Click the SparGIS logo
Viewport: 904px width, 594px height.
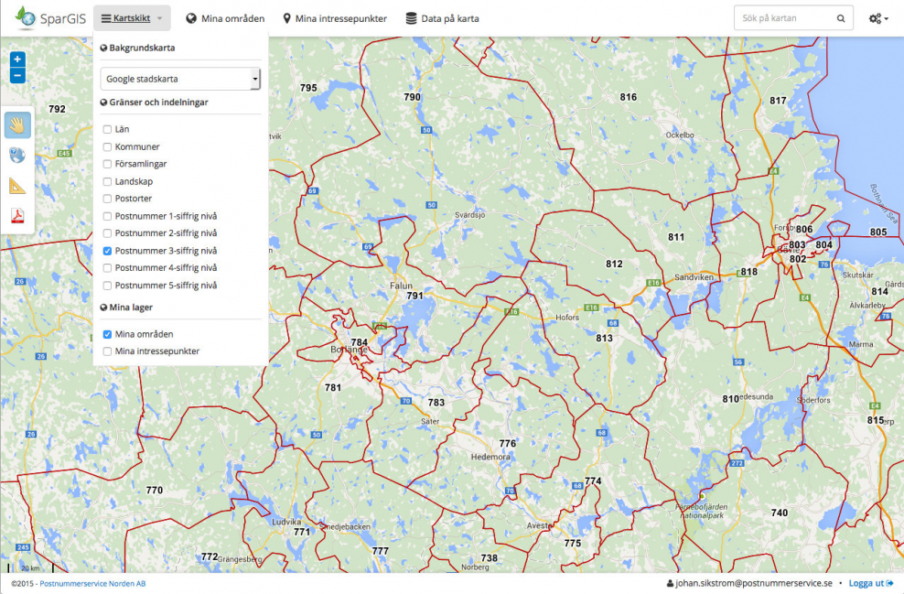(51, 18)
